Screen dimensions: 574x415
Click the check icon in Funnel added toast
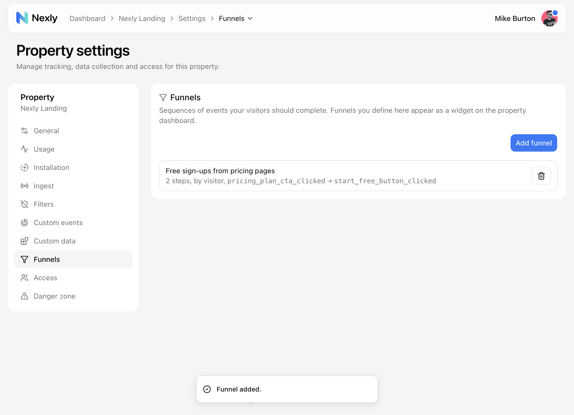207,389
